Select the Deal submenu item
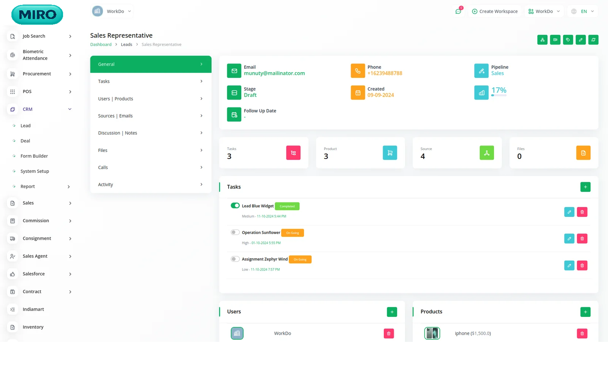608x389 pixels. click(25, 141)
